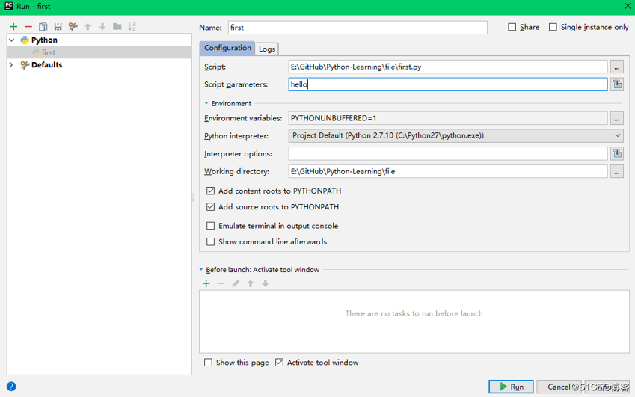635x397 pixels.
Task: Click into the Script parameters field
Action: click(448, 84)
